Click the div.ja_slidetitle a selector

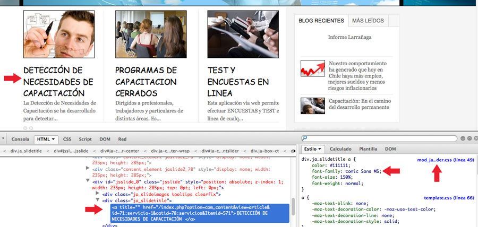click(327, 159)
